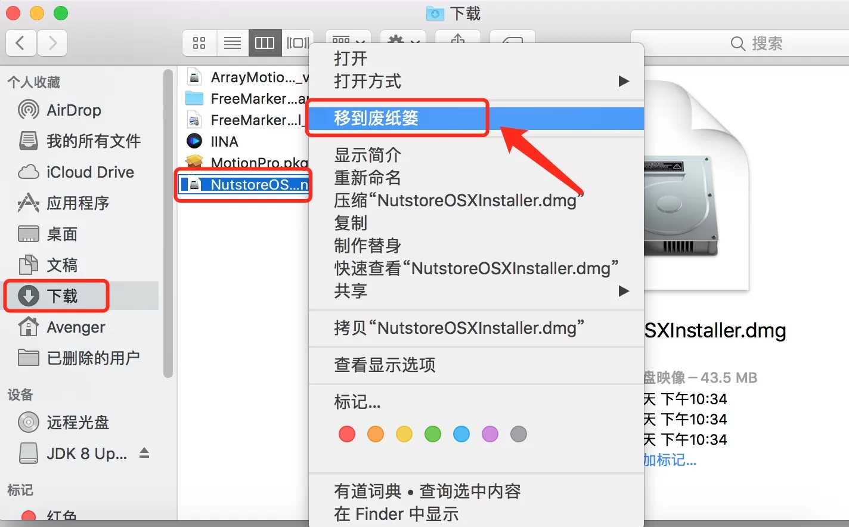The image size is (849, 527).
Task: Switch to column view
Action: (265, 43)
